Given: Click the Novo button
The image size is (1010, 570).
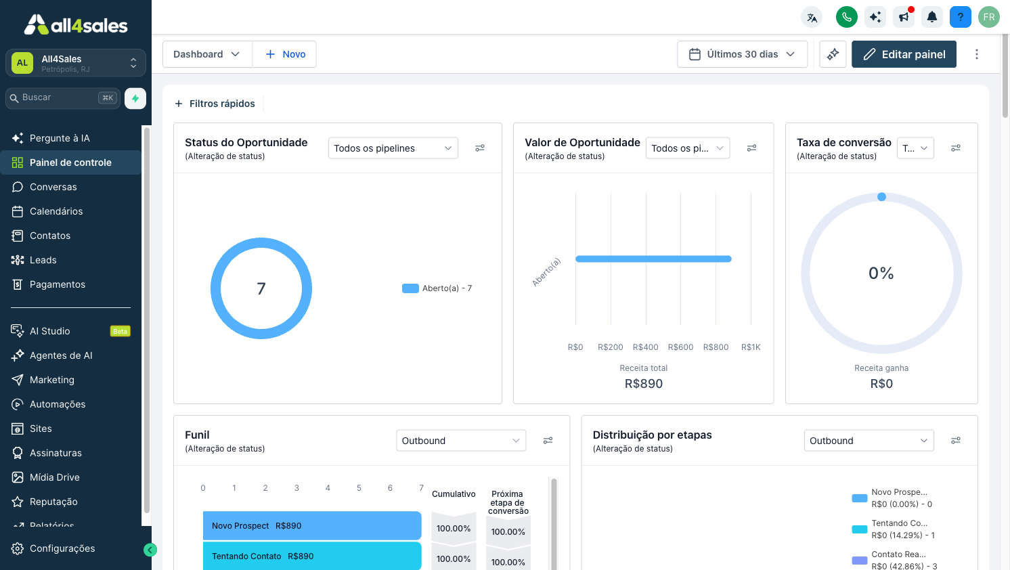Looking at the screenshot, I should [x=285, y=54].
